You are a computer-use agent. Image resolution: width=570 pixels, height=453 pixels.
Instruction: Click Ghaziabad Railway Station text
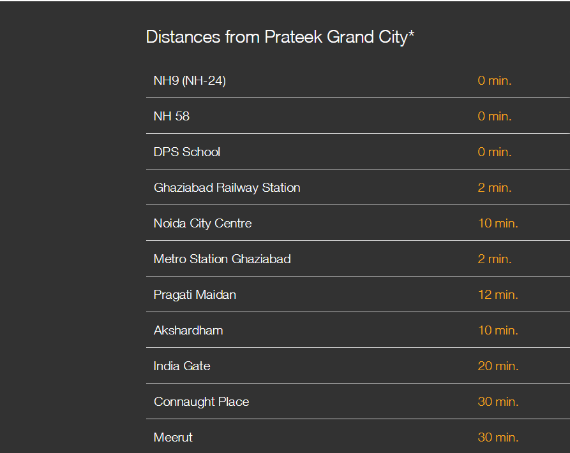227,188
